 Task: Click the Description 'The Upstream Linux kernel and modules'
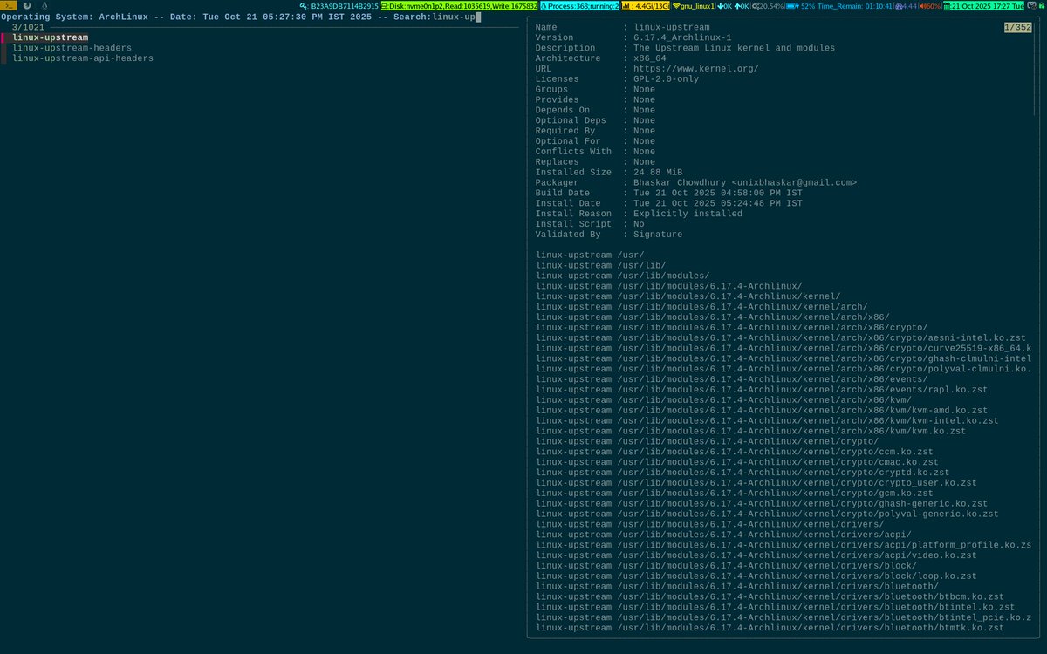pos(734,48)
